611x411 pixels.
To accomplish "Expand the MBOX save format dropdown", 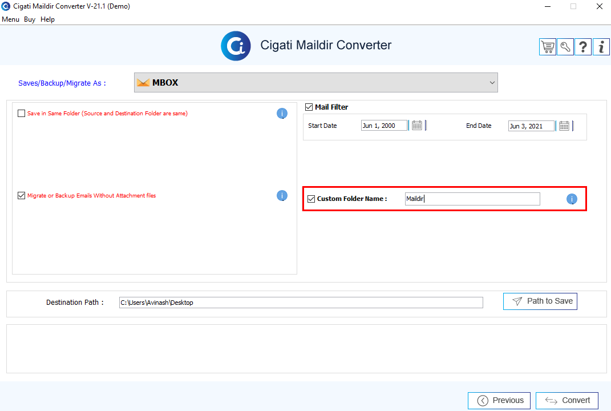I will 316,83.
